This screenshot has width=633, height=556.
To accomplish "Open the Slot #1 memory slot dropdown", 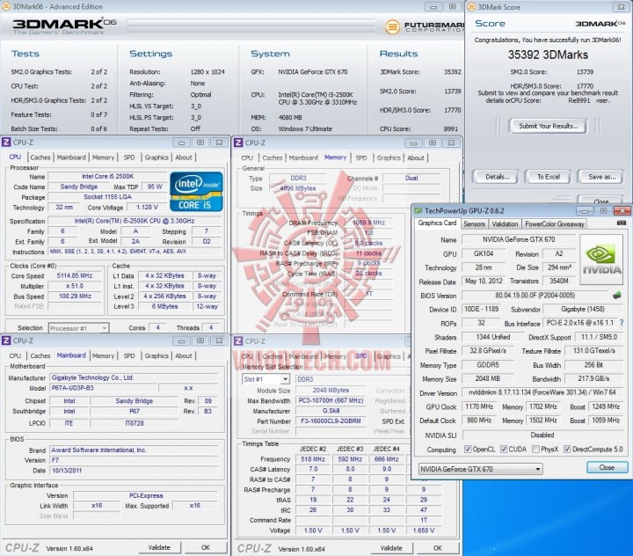I will 266,379.
